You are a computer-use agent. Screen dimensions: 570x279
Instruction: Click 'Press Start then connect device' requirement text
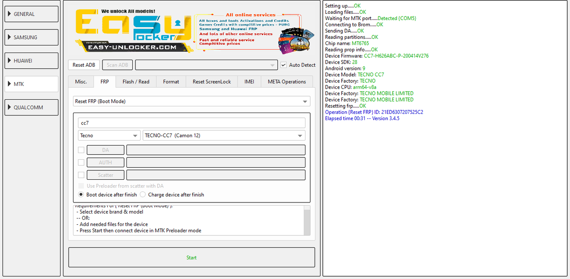138,230
